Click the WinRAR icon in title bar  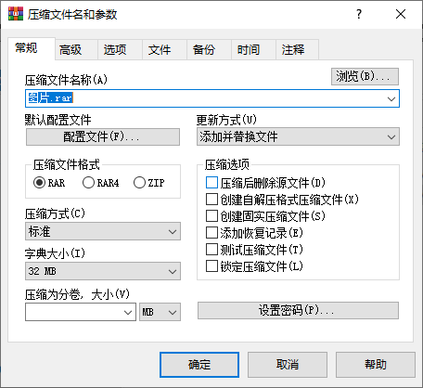(16, 14)
